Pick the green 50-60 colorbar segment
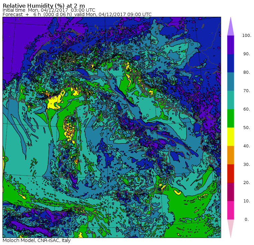The height and width of the screenshot is (245, 254). coord(231,118)
